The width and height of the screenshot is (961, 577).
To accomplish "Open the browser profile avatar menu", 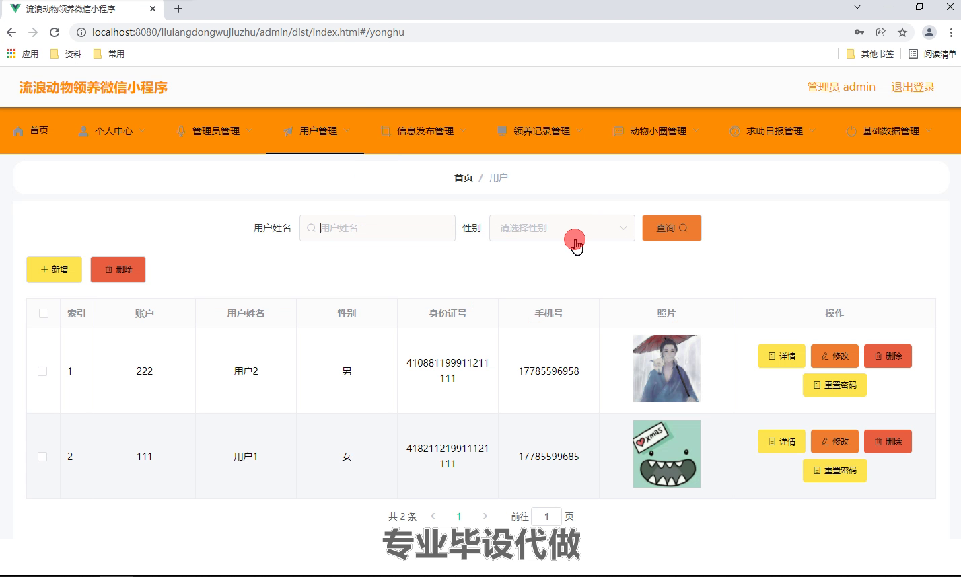I will point(929,32).
